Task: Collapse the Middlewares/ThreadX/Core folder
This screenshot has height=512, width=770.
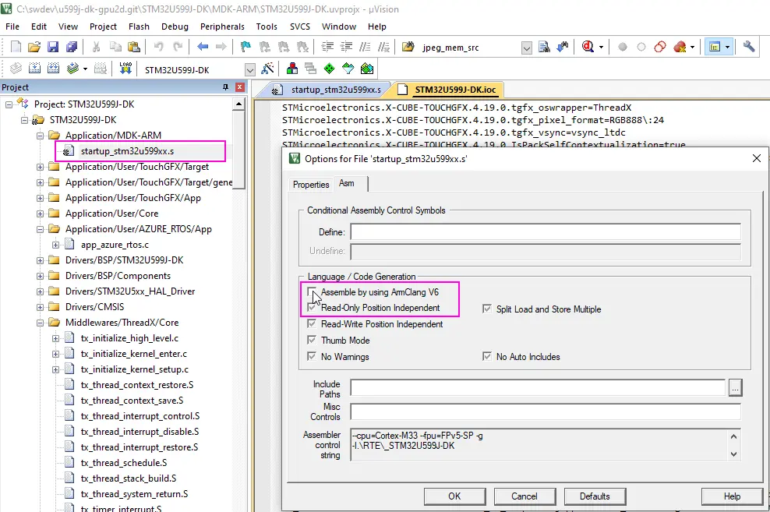Action: point(41,323)
